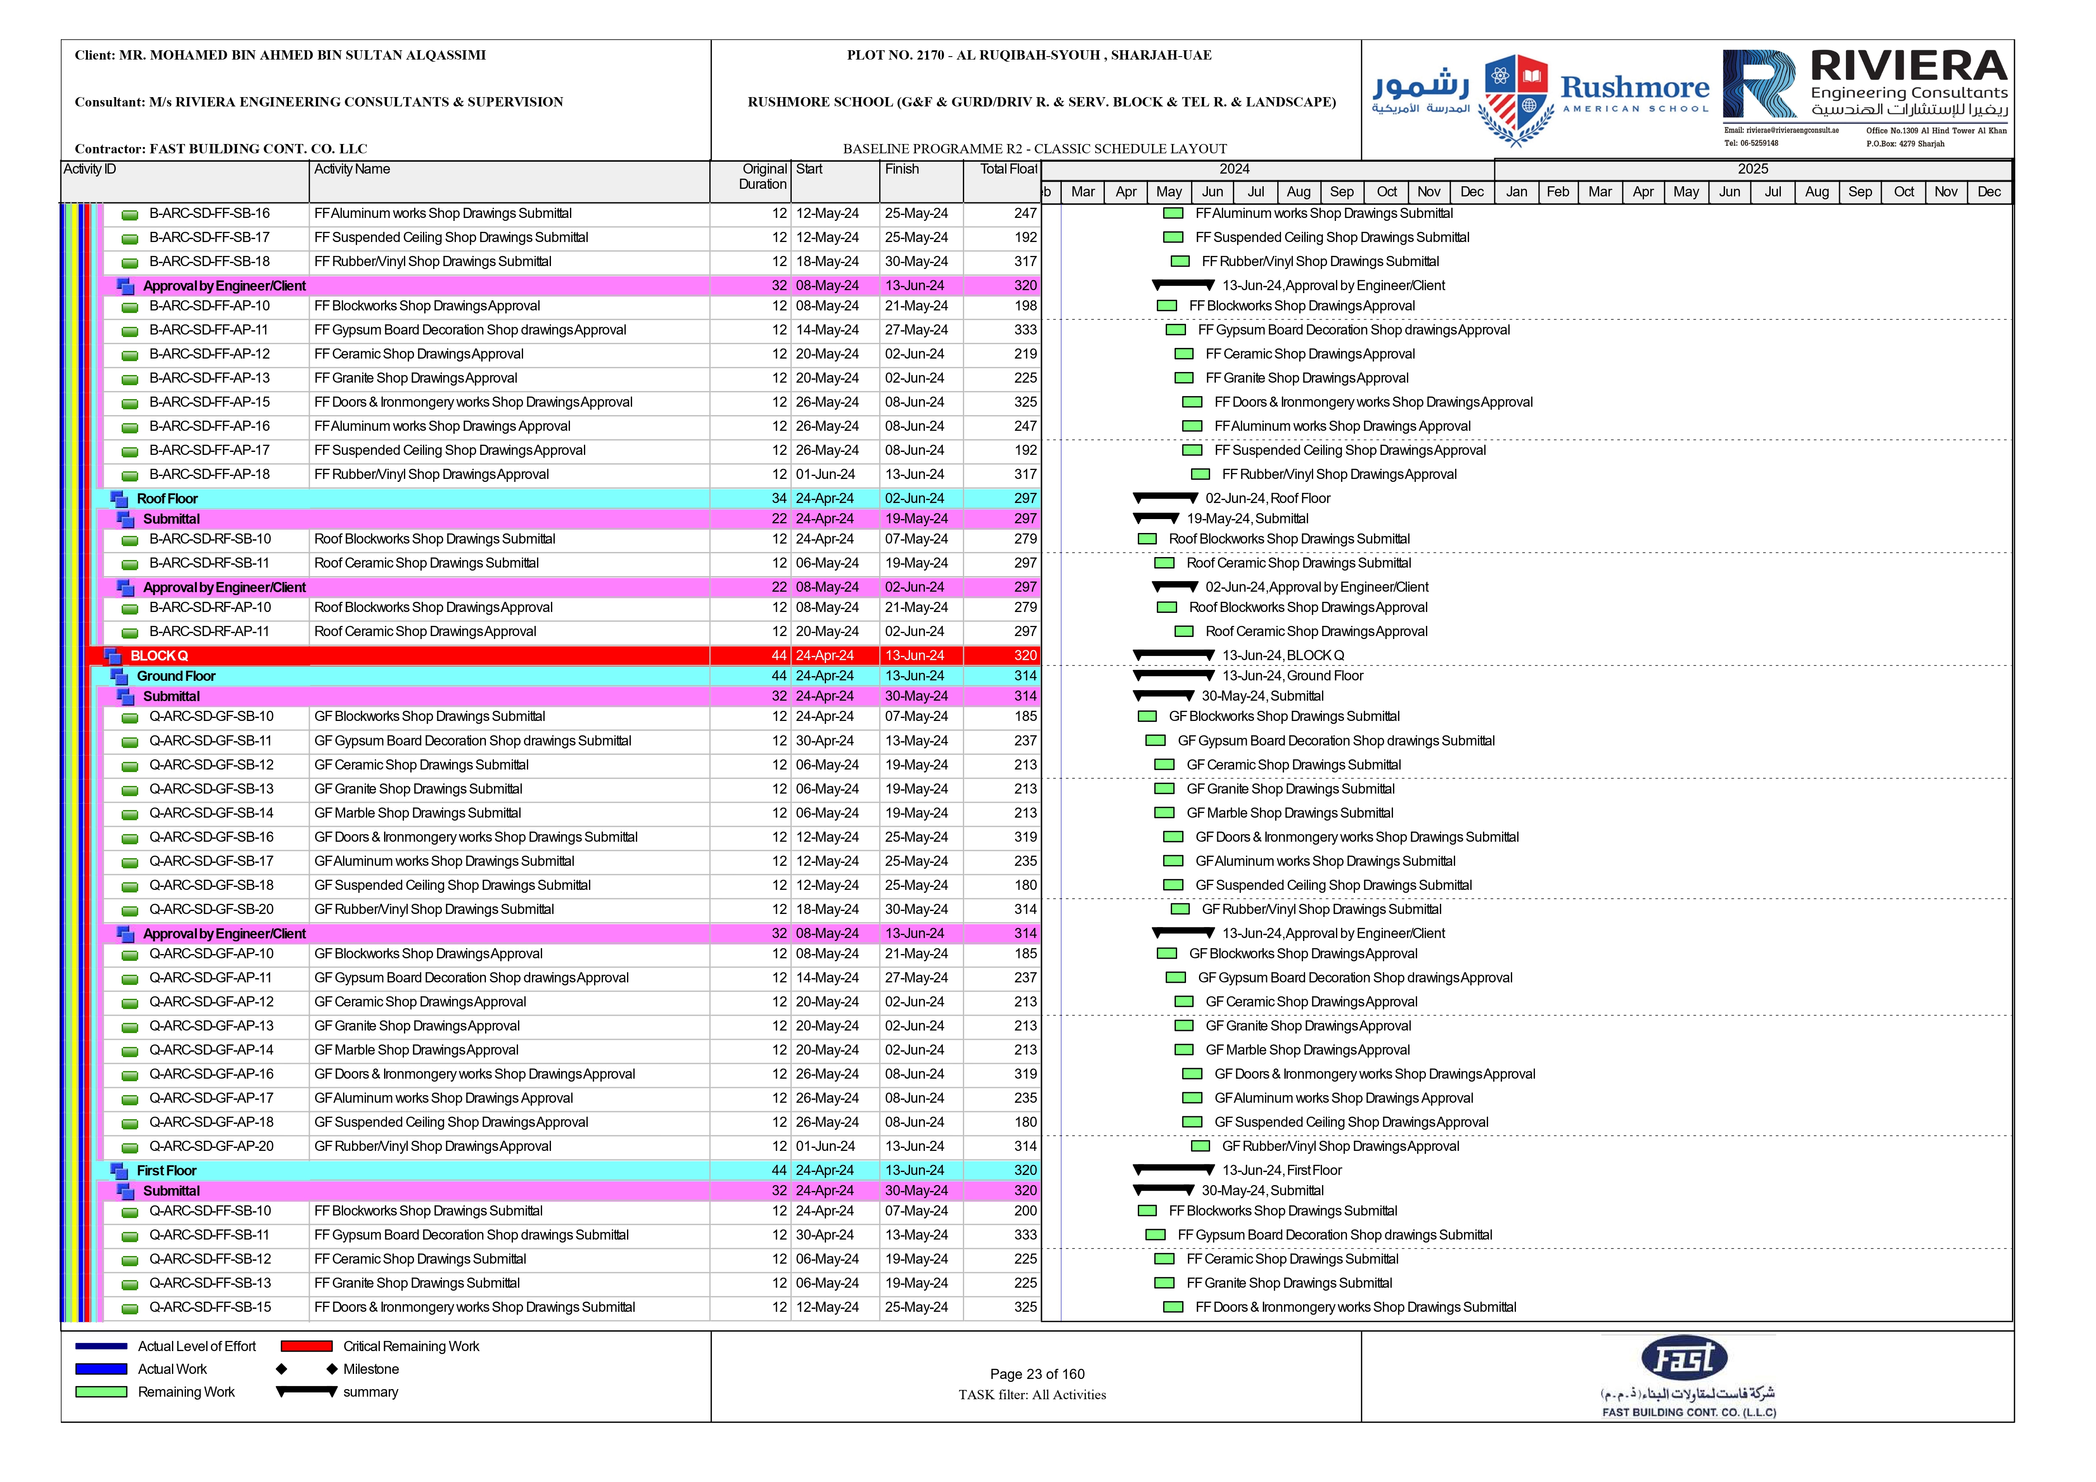Click the activity icon beside B-ARC-SD-FF-AP-10
The height and width of the screenshot is (1482, 2096).
point(131,307)
